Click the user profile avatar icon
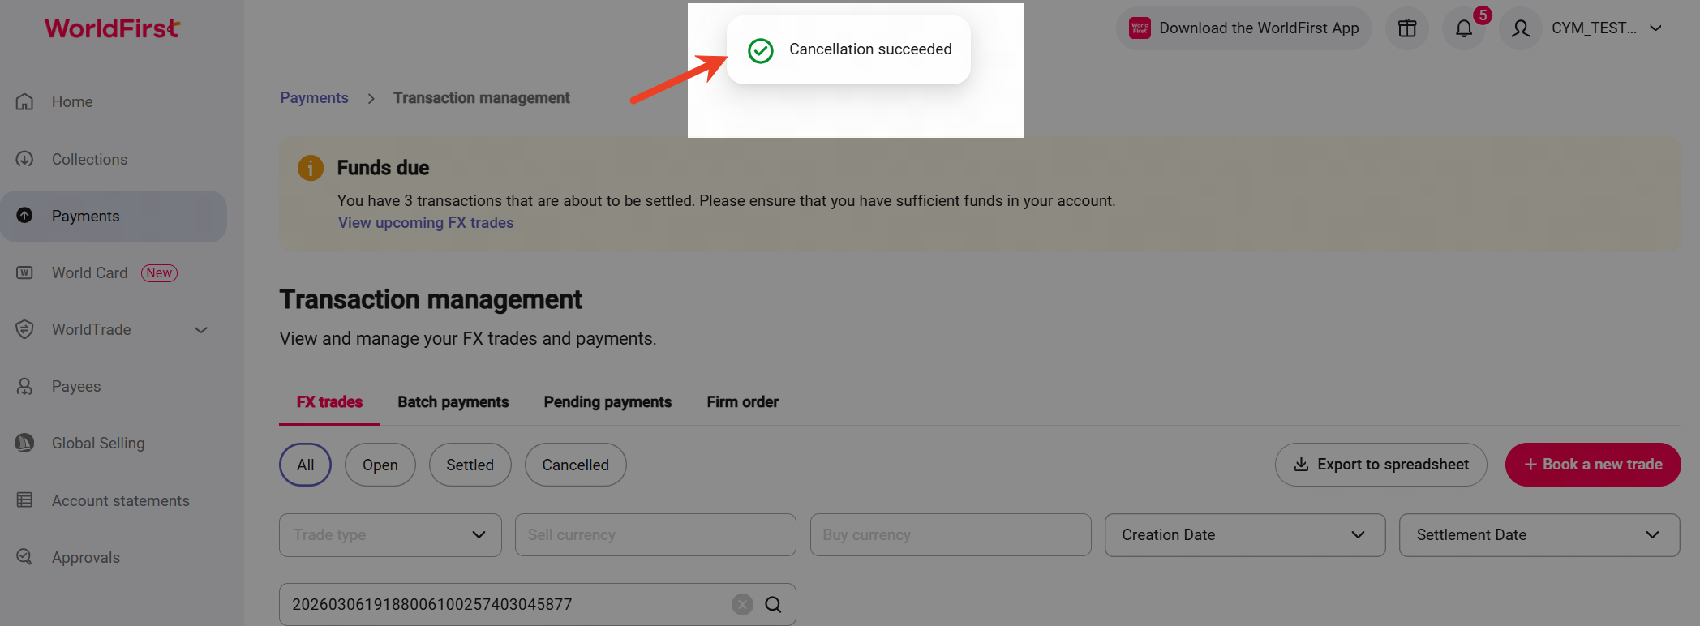 1521,28
